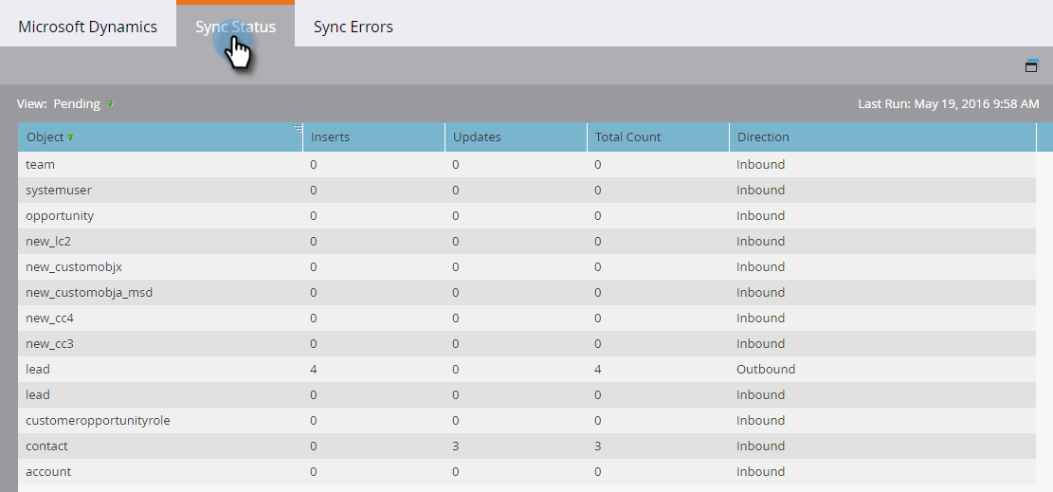Open the Sync Errors tab
Image resolution: width=1053 pixels, height=492 pixels.
tap(354, 27)
